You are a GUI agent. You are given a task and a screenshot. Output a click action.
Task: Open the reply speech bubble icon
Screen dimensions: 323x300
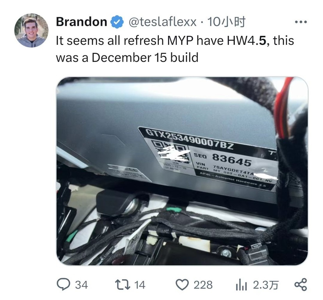[x=64, y=284]
